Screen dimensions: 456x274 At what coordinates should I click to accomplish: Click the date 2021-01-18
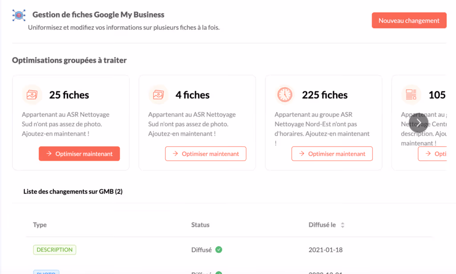(326, 250)
